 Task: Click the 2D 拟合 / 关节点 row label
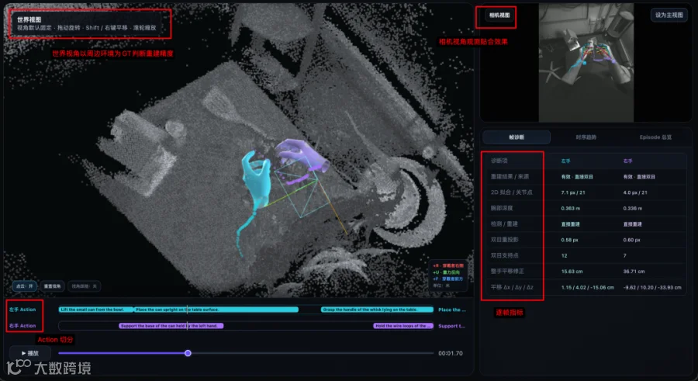pos(512,192)
